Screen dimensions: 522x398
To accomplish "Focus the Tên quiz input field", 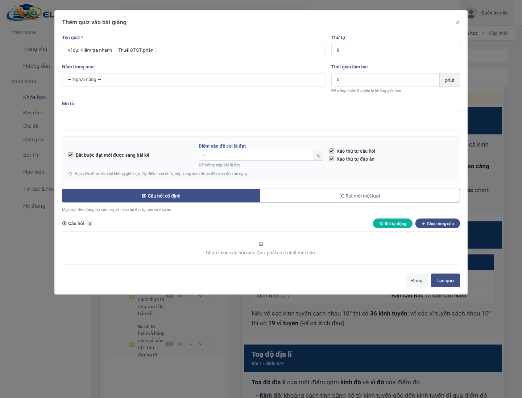I will [x=194, y=50].
